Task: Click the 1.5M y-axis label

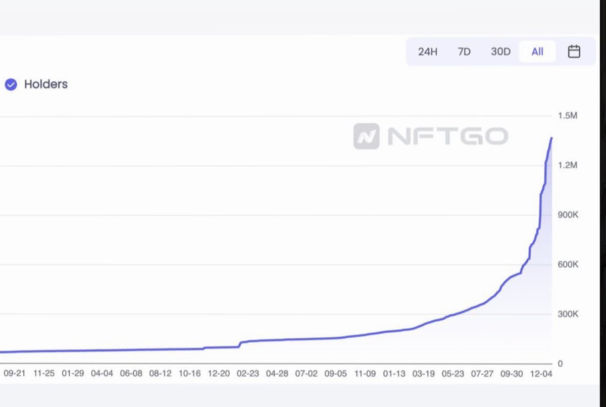Action: (x=568, y=116)
